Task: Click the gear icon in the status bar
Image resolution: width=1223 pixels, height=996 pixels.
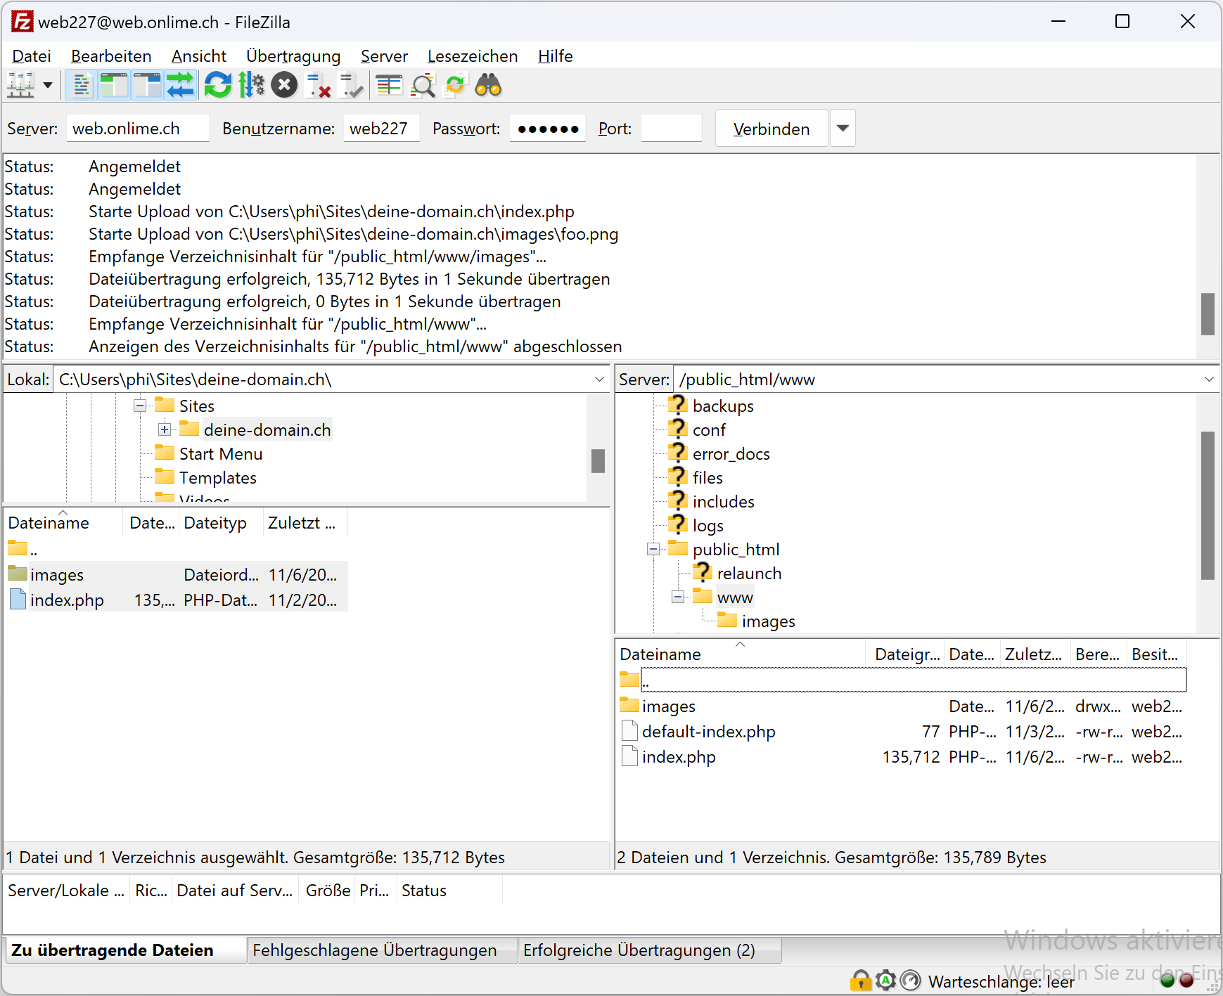Action: (885, 980)
